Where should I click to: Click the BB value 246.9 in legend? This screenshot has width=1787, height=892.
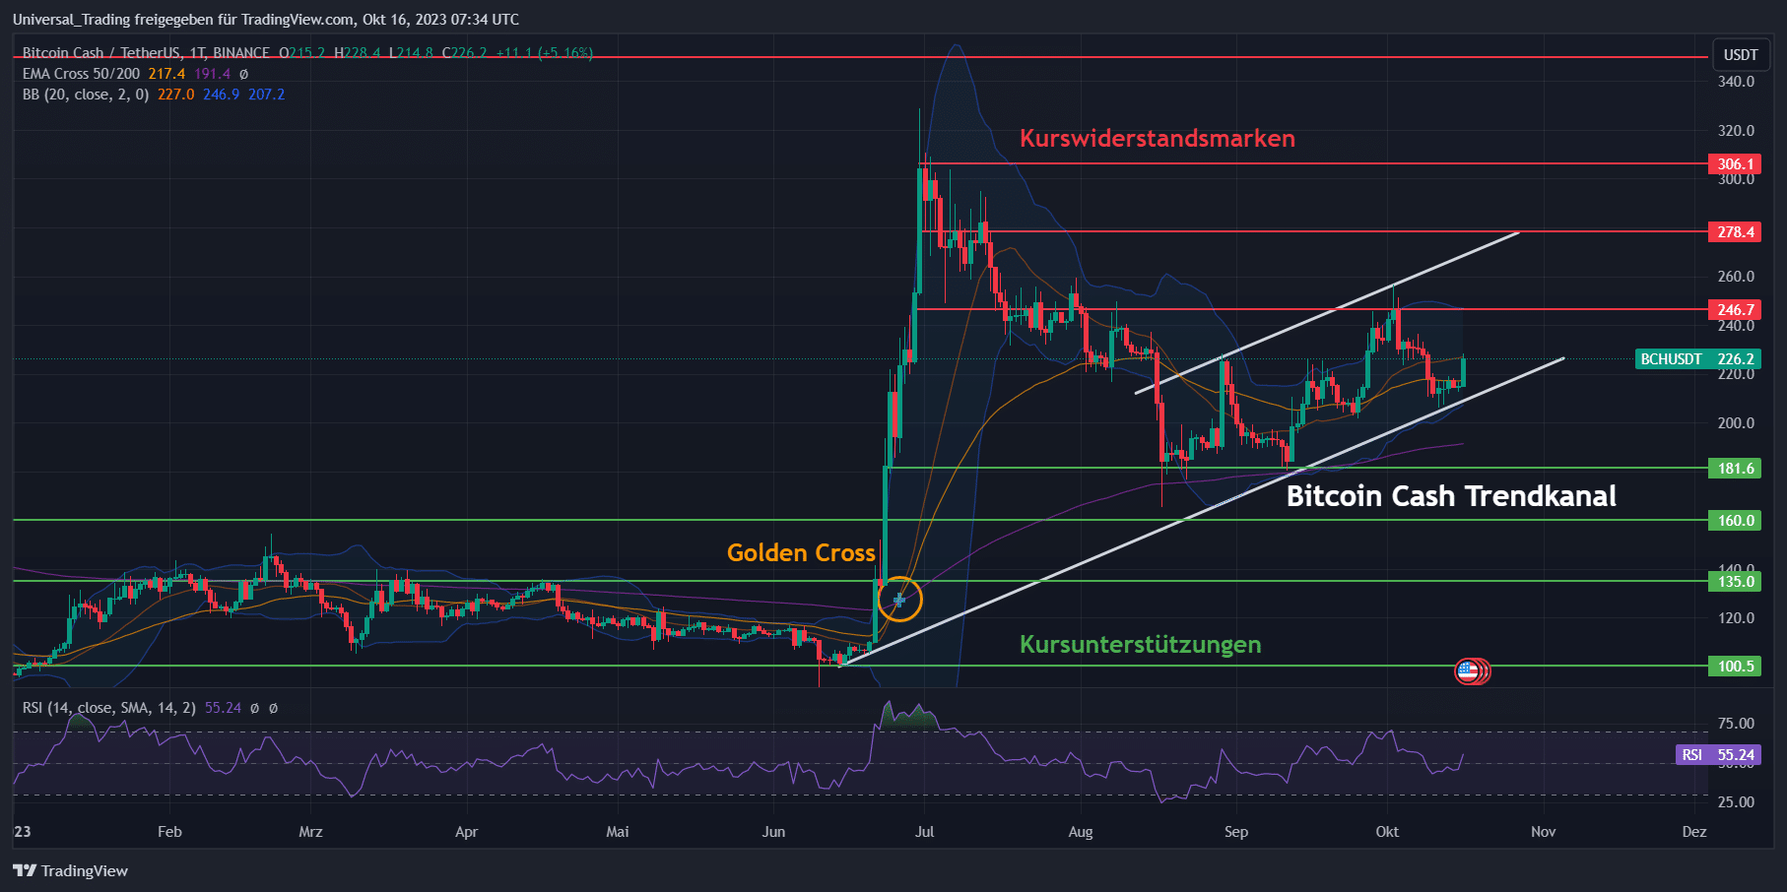tap(221, 95)
